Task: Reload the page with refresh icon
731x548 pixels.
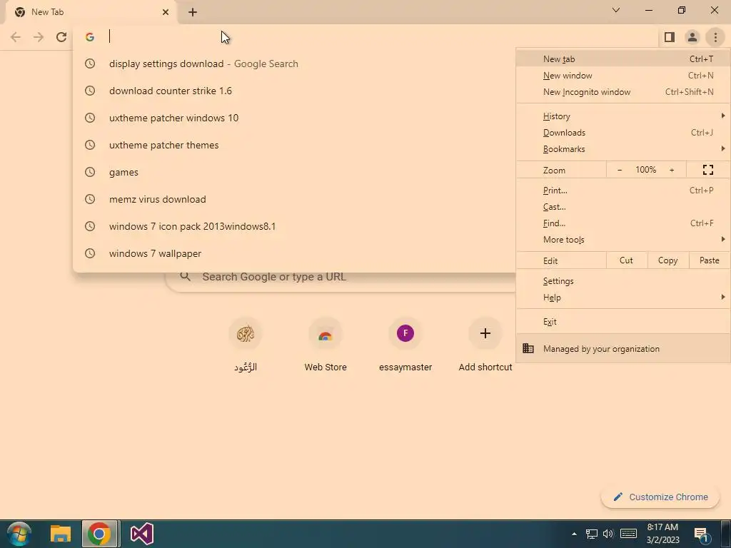Action: coord(61,37)
